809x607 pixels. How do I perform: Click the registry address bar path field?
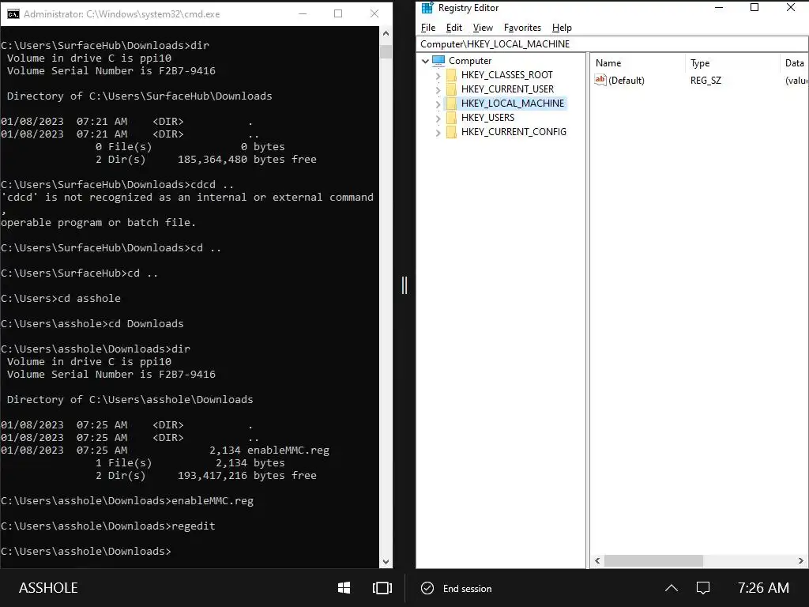click(x=612, y=44)
